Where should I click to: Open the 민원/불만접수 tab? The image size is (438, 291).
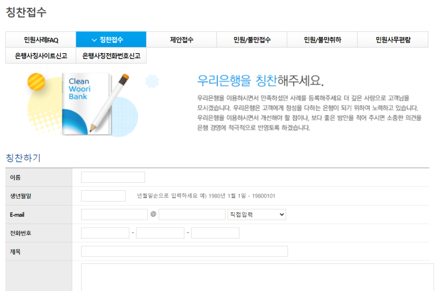coord(252,40)
